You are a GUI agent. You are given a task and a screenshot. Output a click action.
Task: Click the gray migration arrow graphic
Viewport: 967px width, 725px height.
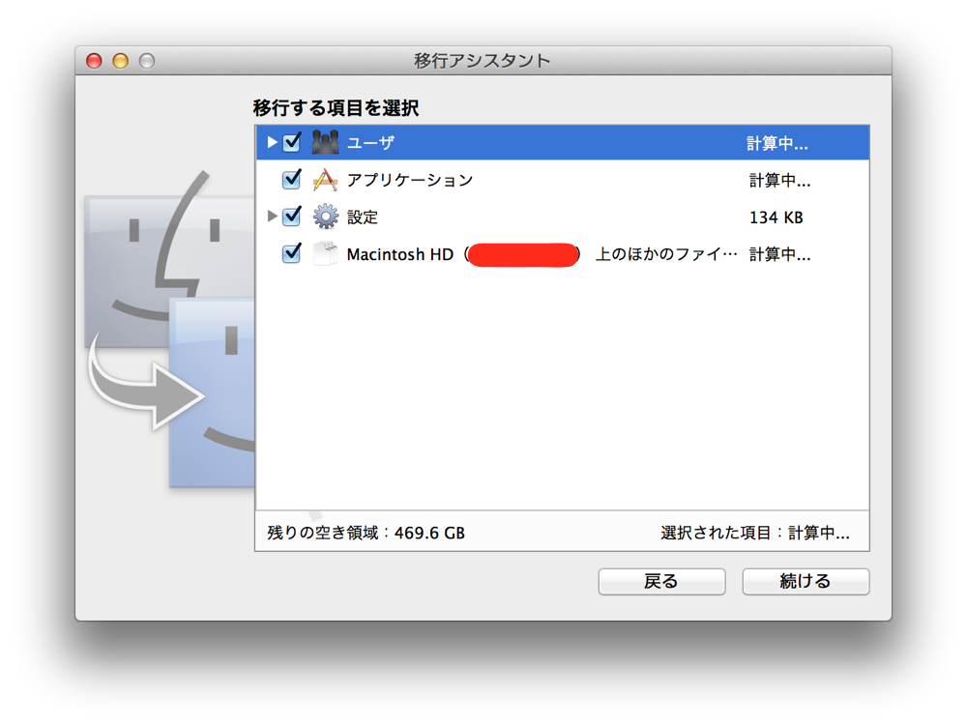146,384
